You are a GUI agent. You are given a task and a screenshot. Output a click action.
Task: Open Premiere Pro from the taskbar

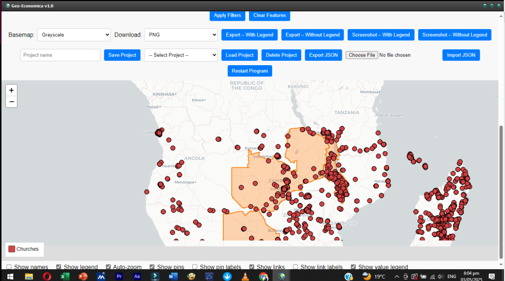click(x=119, y=277)
